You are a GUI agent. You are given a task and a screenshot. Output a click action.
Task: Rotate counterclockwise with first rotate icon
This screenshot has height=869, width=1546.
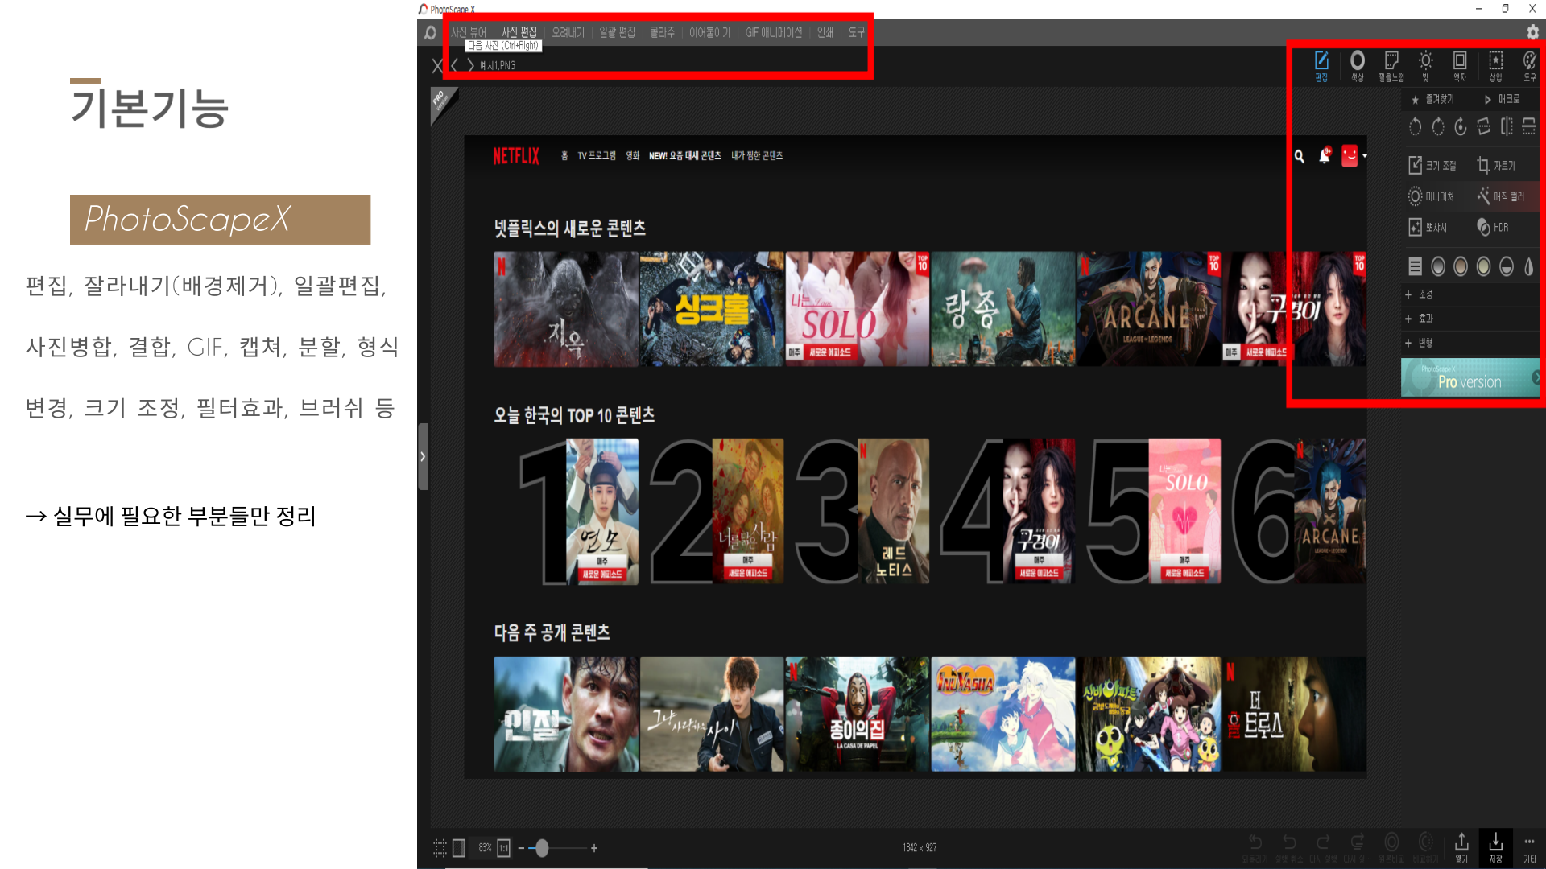point(1415,126)
